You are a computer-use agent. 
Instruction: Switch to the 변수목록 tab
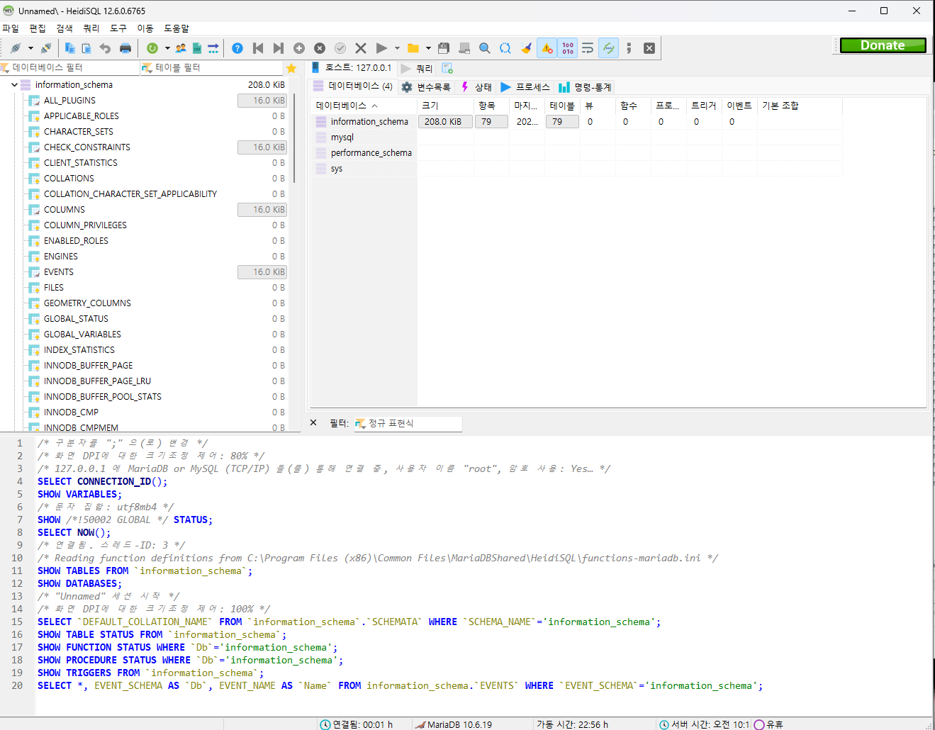tap(426, 87)
